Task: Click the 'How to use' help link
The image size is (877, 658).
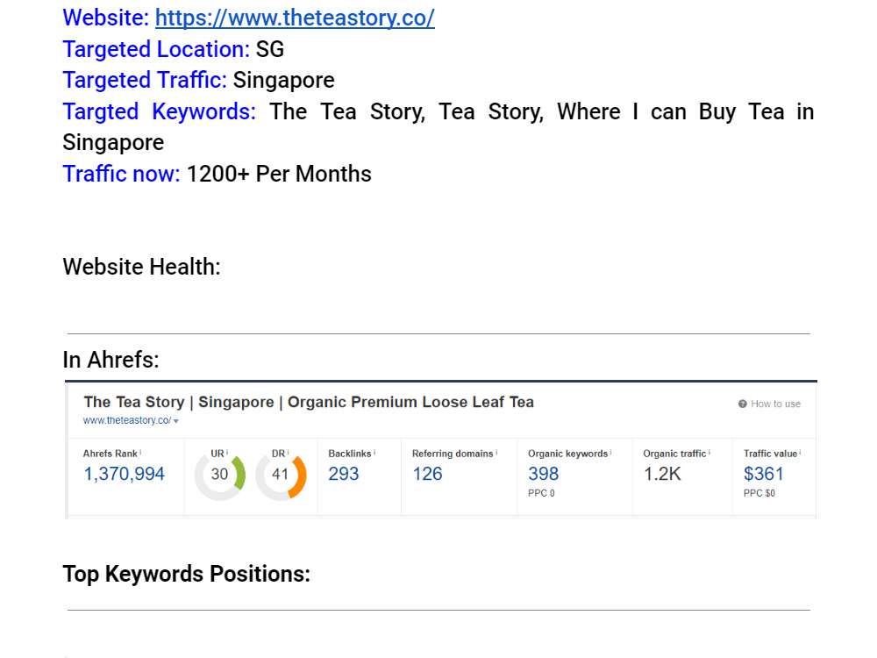Action: 775,404
